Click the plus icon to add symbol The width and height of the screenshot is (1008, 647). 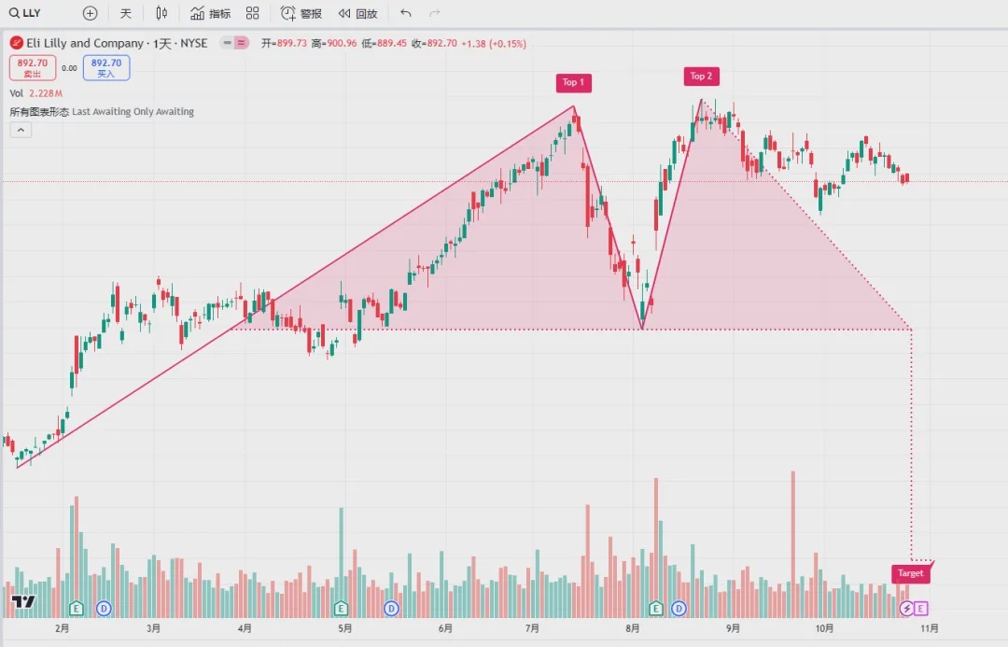tap(90, 13)
